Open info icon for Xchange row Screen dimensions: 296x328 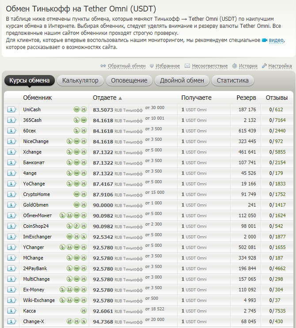point(12,152)
